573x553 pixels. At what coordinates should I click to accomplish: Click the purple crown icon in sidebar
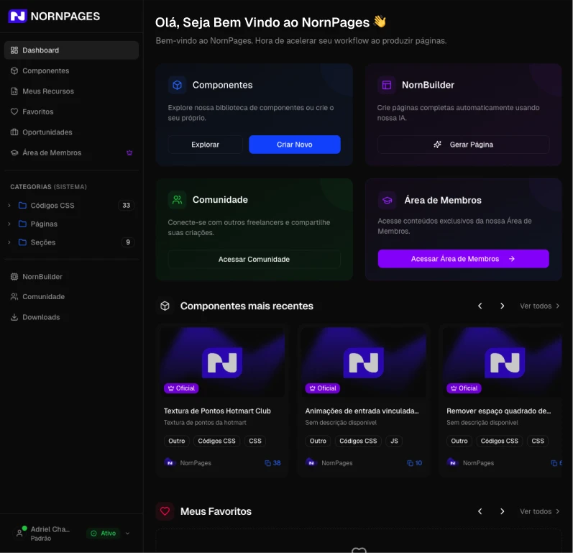click(129, 152)
